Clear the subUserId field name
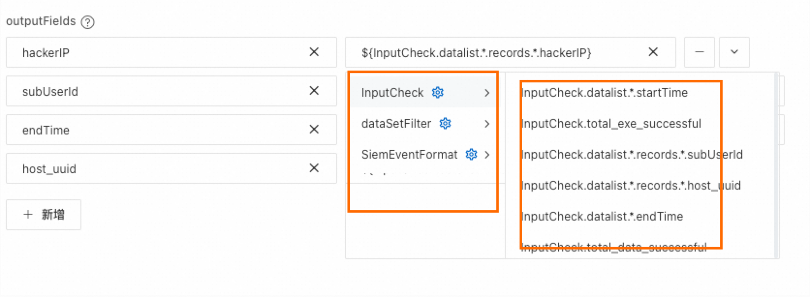Image resolution: width=810 pixels, height=297 pixels. [314, 91]
